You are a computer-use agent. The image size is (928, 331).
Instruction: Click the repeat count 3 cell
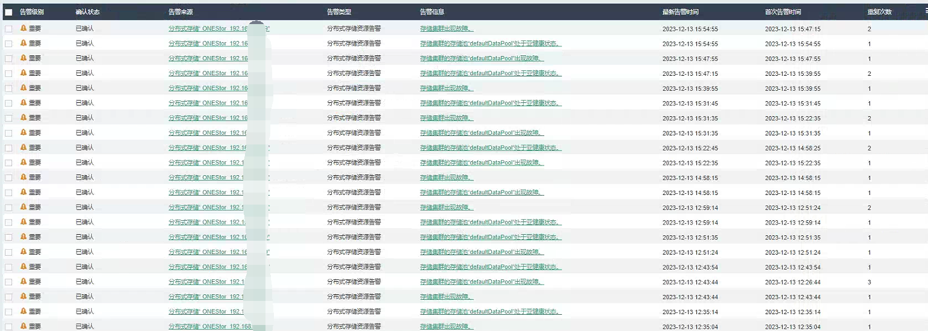869,282
